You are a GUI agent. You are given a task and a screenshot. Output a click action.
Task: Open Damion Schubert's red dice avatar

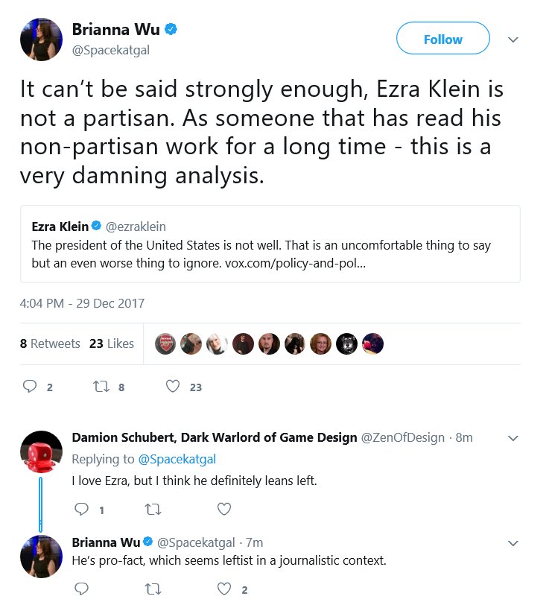point(41,452)
